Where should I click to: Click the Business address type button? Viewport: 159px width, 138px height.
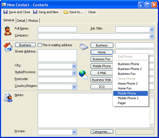point(25,45)
